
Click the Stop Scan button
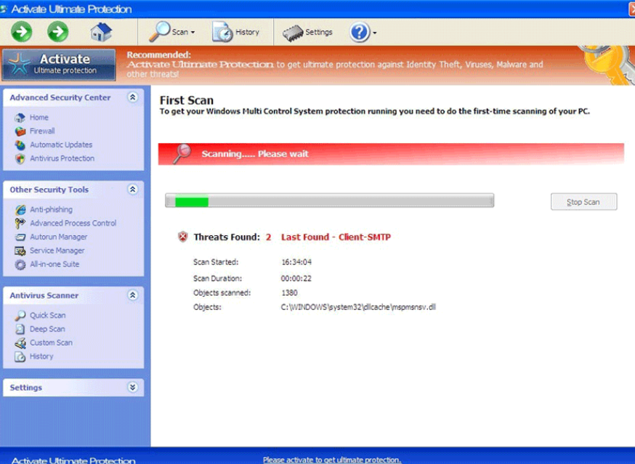(583, 202)
